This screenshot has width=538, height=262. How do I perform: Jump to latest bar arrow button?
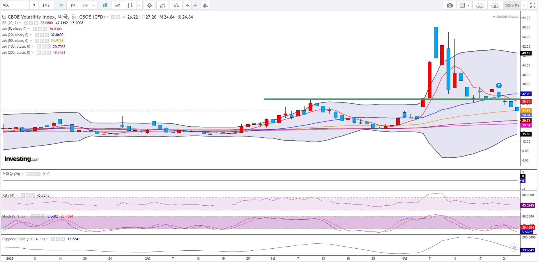pyautogui.click(x=514, y=247)
